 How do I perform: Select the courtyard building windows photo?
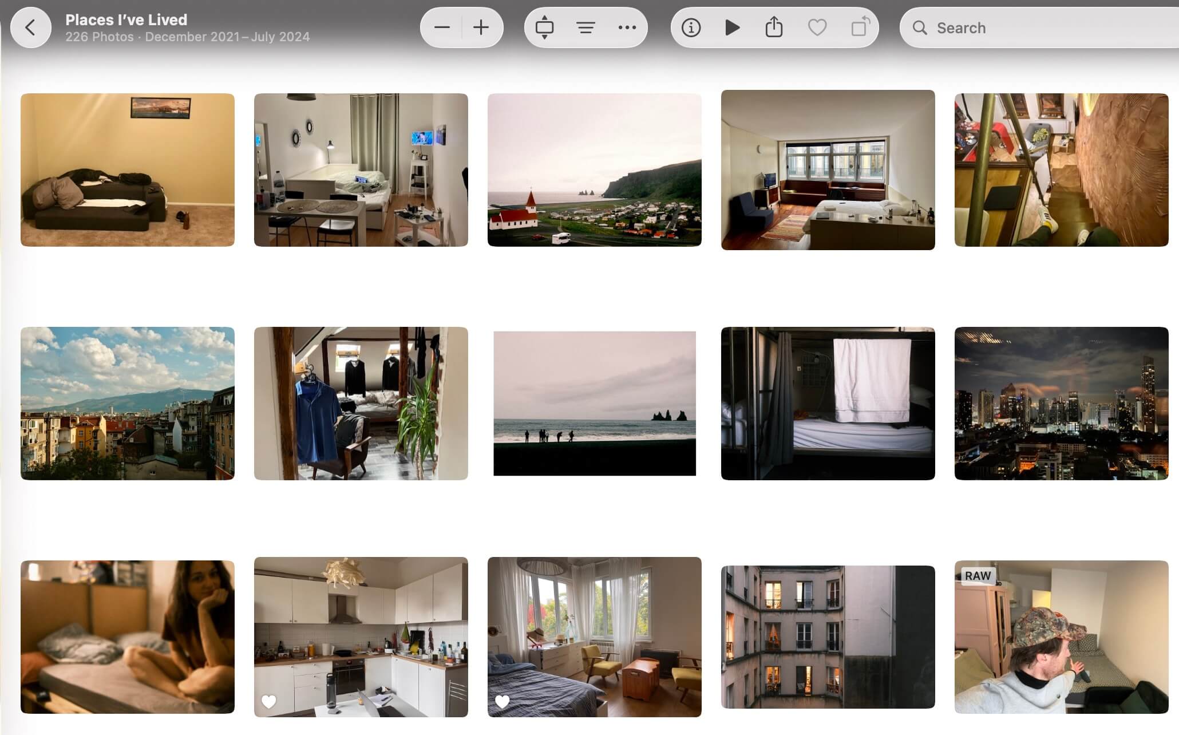(828, 637)
